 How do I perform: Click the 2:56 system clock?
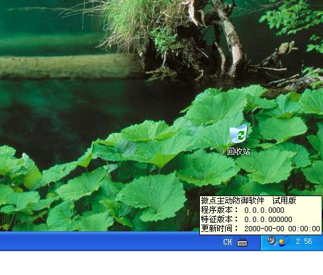pos(304,241)
